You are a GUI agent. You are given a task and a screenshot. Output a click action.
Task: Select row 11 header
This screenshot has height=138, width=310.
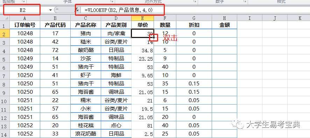tap(5, 109)
